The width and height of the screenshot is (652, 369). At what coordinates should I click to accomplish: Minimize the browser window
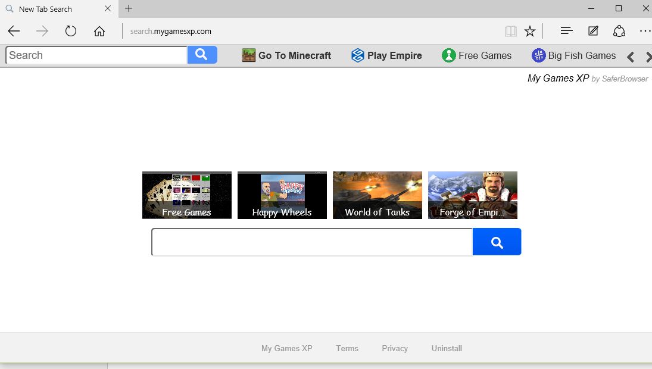click(591, 8)
